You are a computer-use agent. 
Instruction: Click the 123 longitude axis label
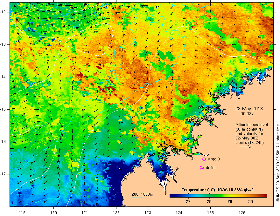[148, 213]
